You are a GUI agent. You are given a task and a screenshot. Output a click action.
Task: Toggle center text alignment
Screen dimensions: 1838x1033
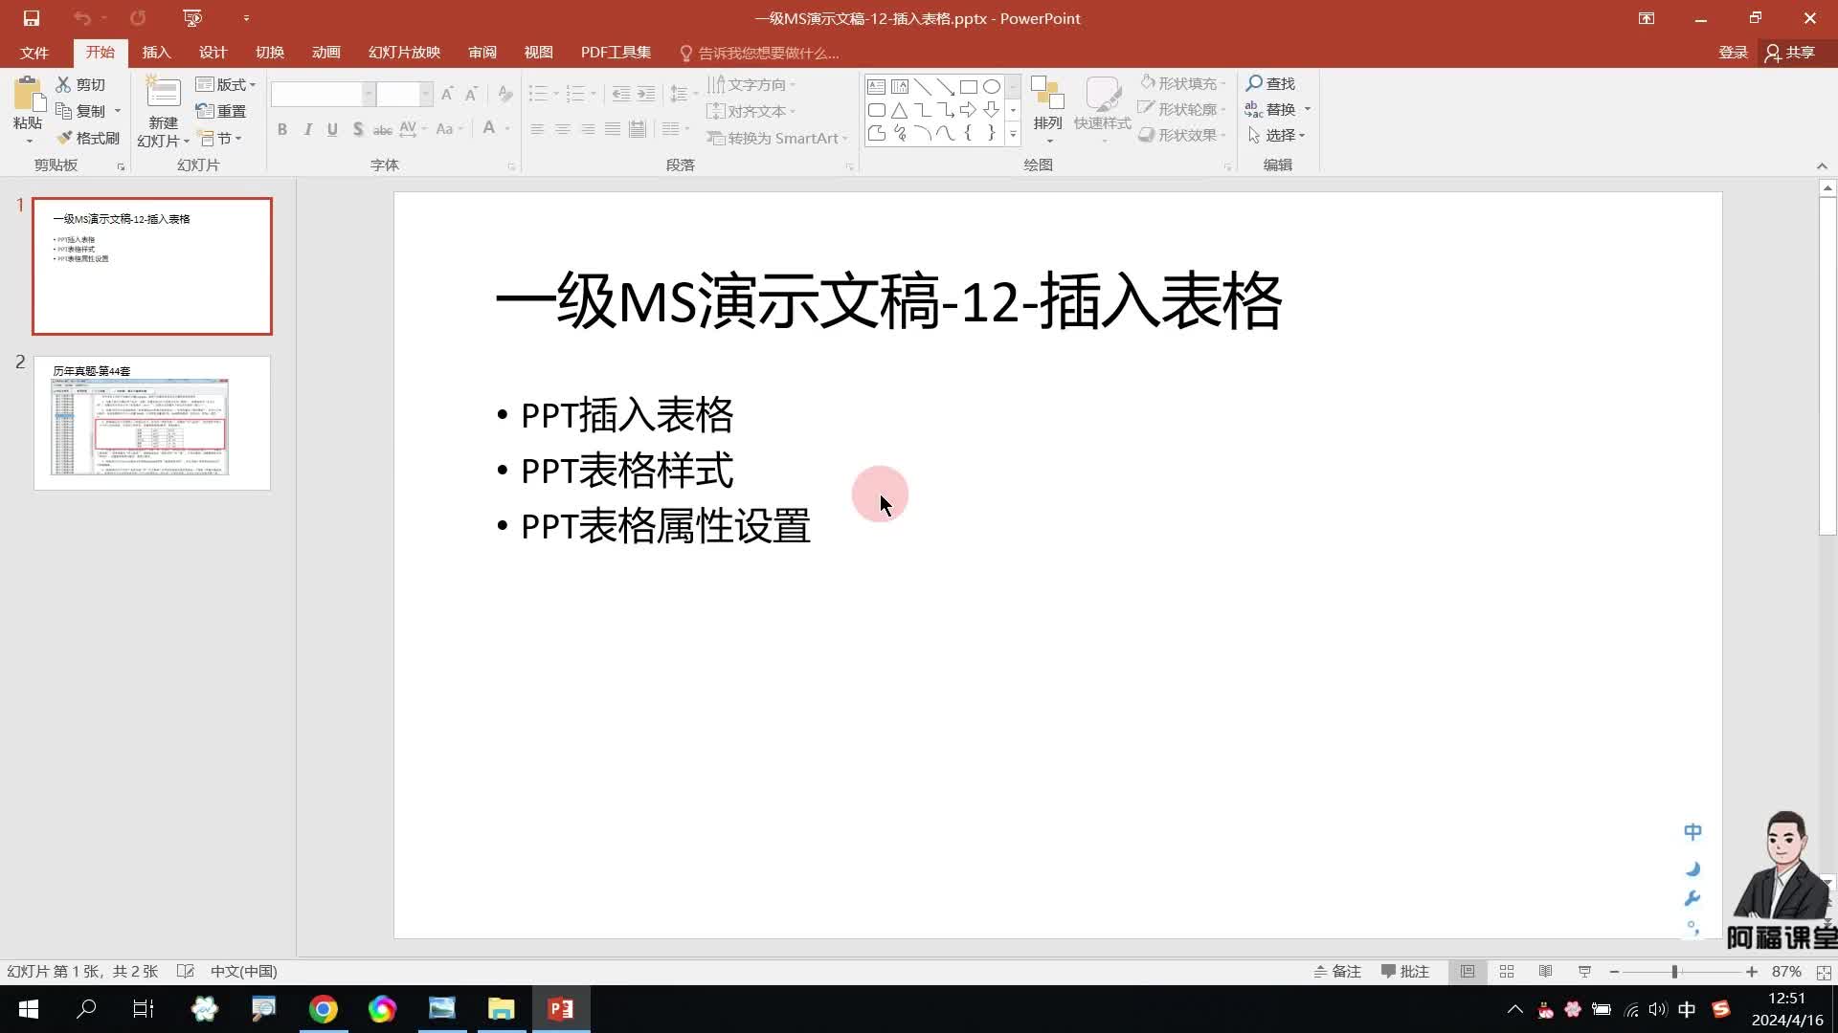pos(562,129)
